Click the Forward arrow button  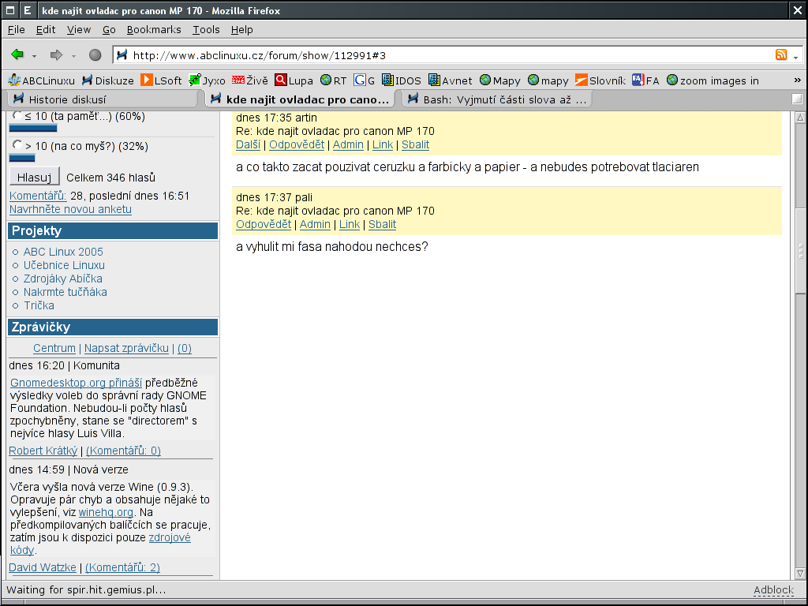tap(56, 55)
